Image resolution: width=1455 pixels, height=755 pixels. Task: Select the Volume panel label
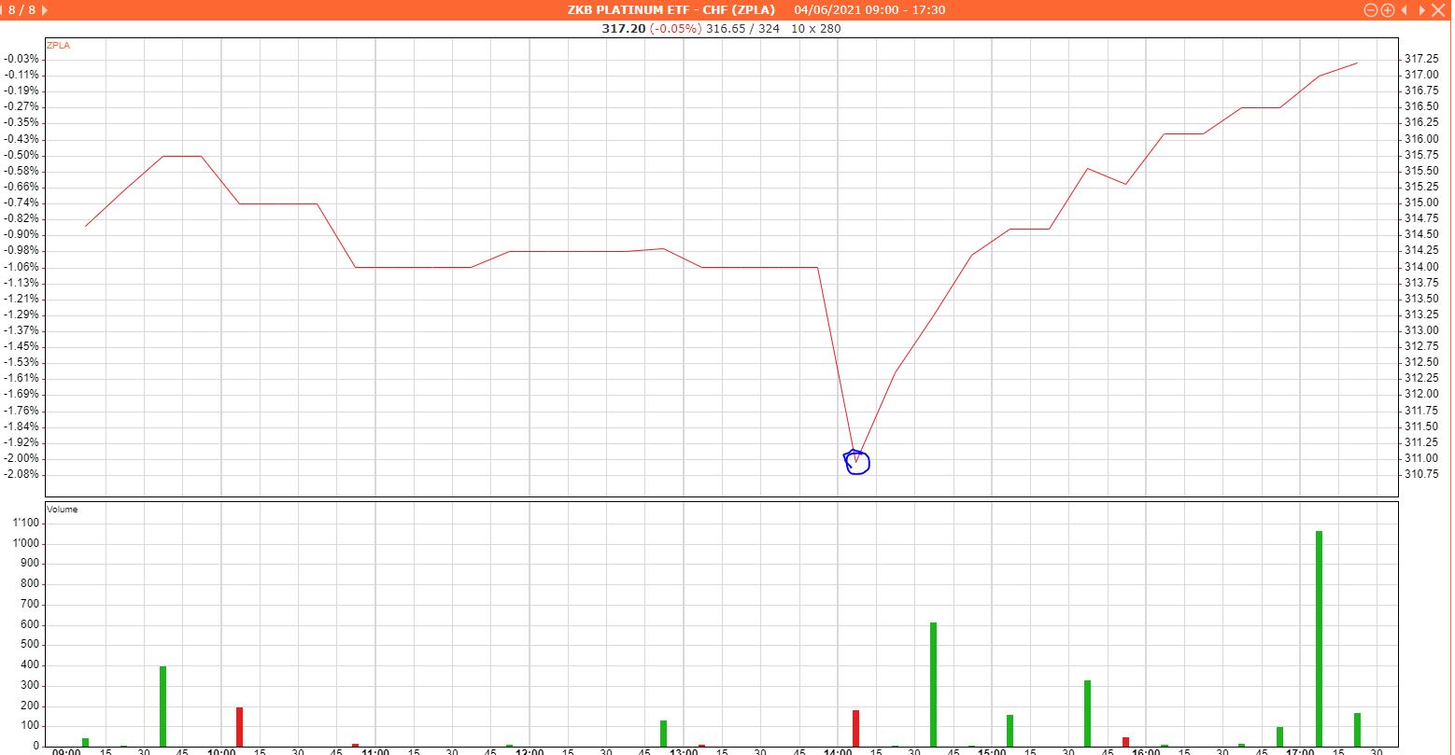click(x=63, y=510)
